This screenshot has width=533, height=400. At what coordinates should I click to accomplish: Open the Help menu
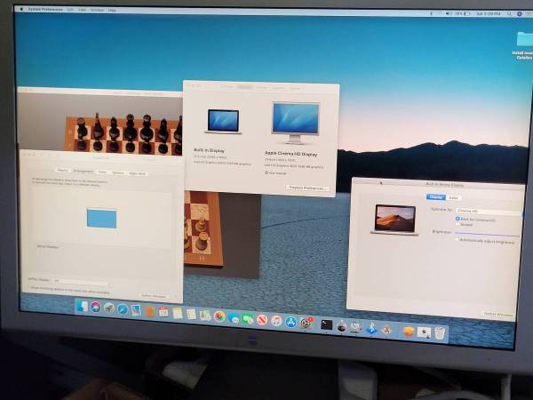click(112, 11)
